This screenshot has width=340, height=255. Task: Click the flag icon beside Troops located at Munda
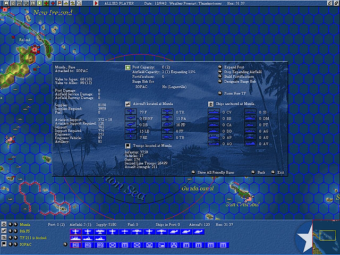tap(127, 146)
